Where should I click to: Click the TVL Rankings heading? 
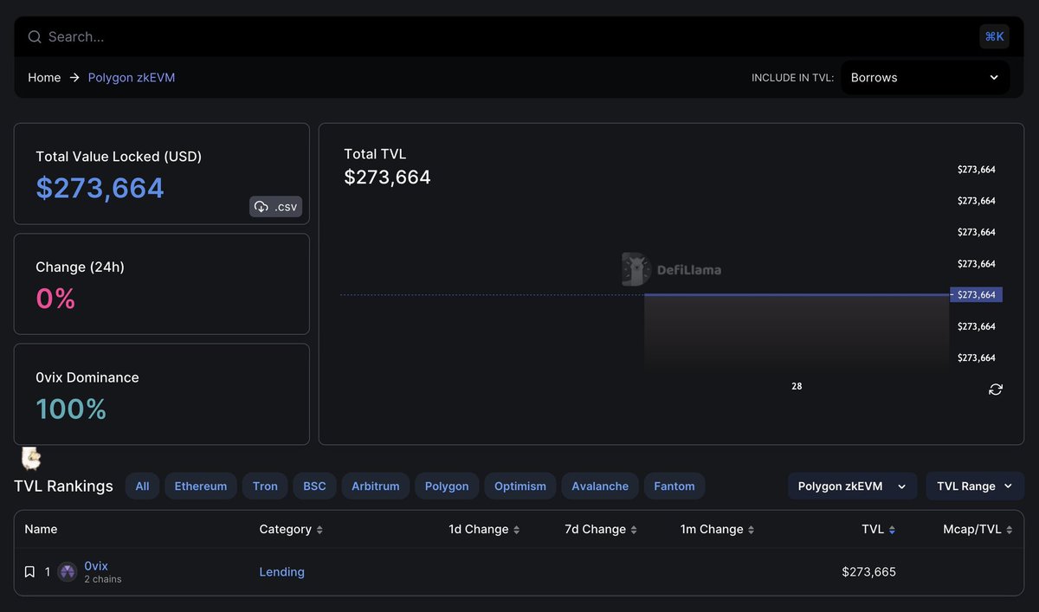tap(63, 486)
